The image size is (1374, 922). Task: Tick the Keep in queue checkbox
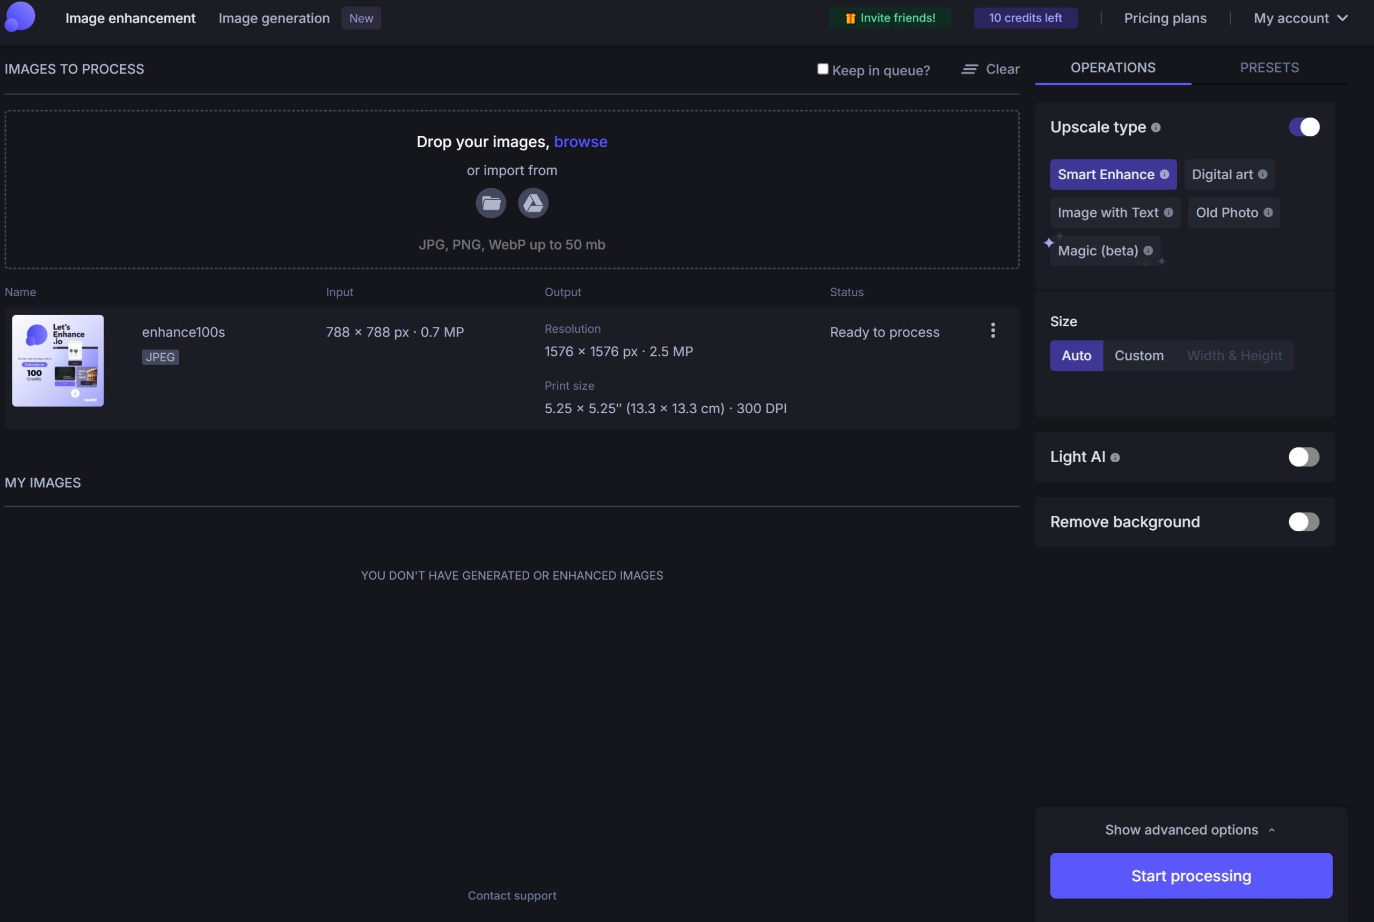point(822,69)
